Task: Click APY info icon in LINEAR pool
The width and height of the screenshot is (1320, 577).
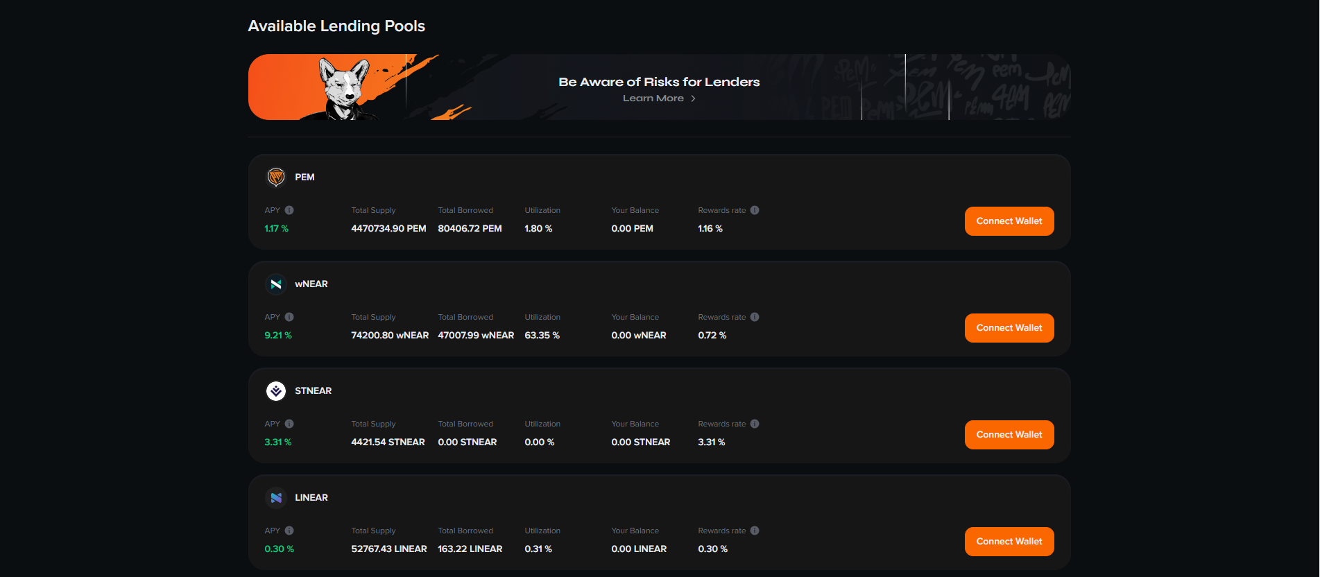Action: 289,531
